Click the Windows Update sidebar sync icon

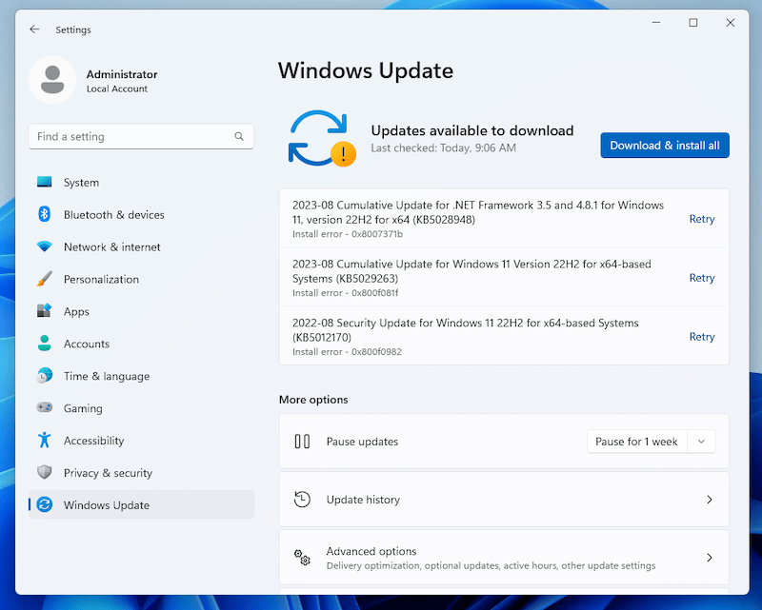pos(44,504)
